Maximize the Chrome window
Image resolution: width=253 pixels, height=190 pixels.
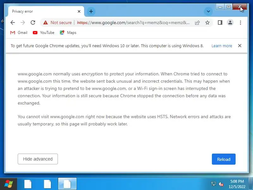[x=228, y=7]
